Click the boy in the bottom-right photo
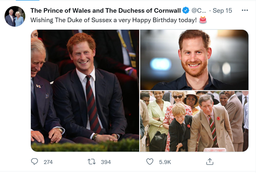This screenshot has width=256, height=173. 180,127
